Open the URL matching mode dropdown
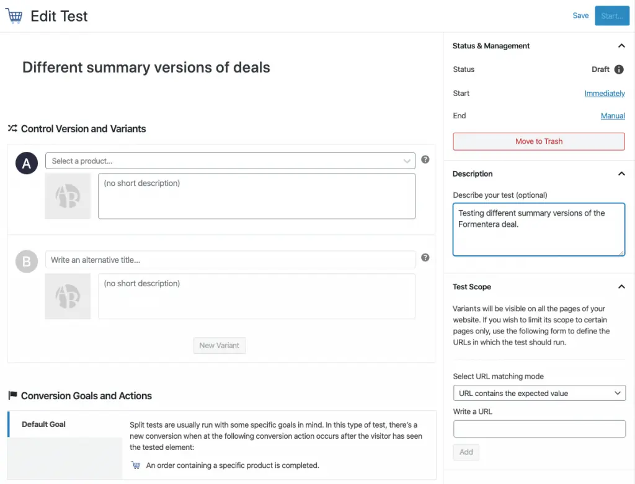This screenshot has width=635, height=484. pos(540,393)
